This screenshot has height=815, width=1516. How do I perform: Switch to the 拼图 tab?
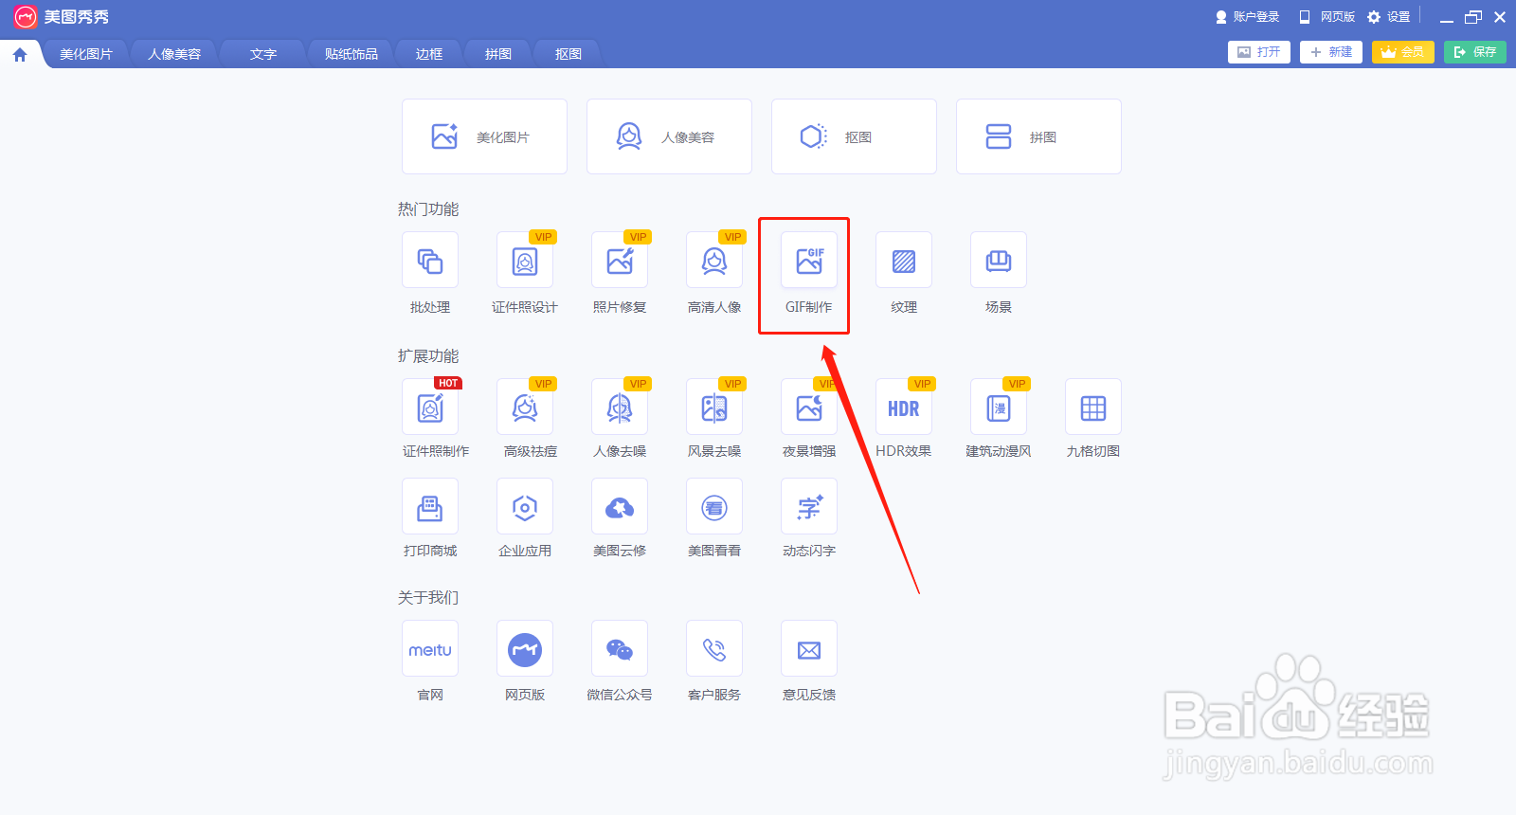[498, 54]
